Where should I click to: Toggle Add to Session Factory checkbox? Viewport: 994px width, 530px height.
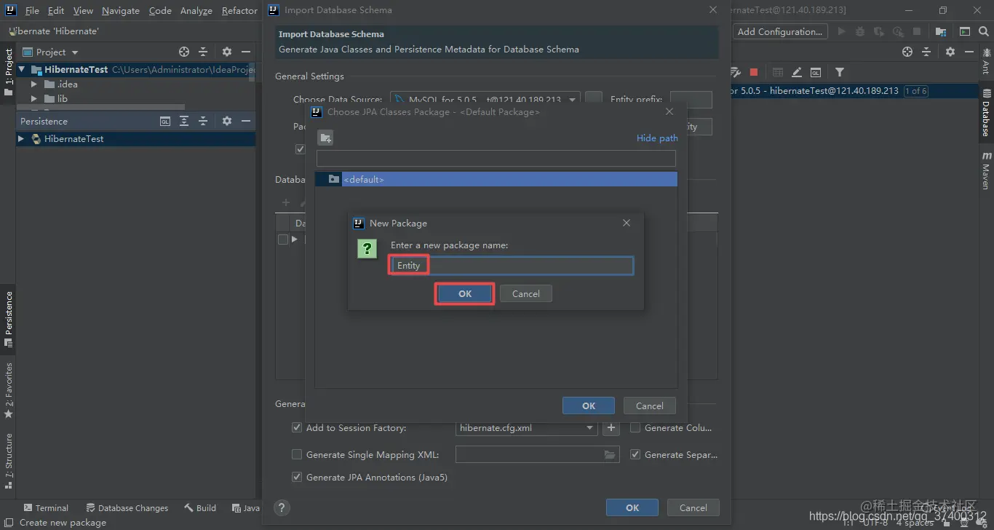[x=297, y=428]
